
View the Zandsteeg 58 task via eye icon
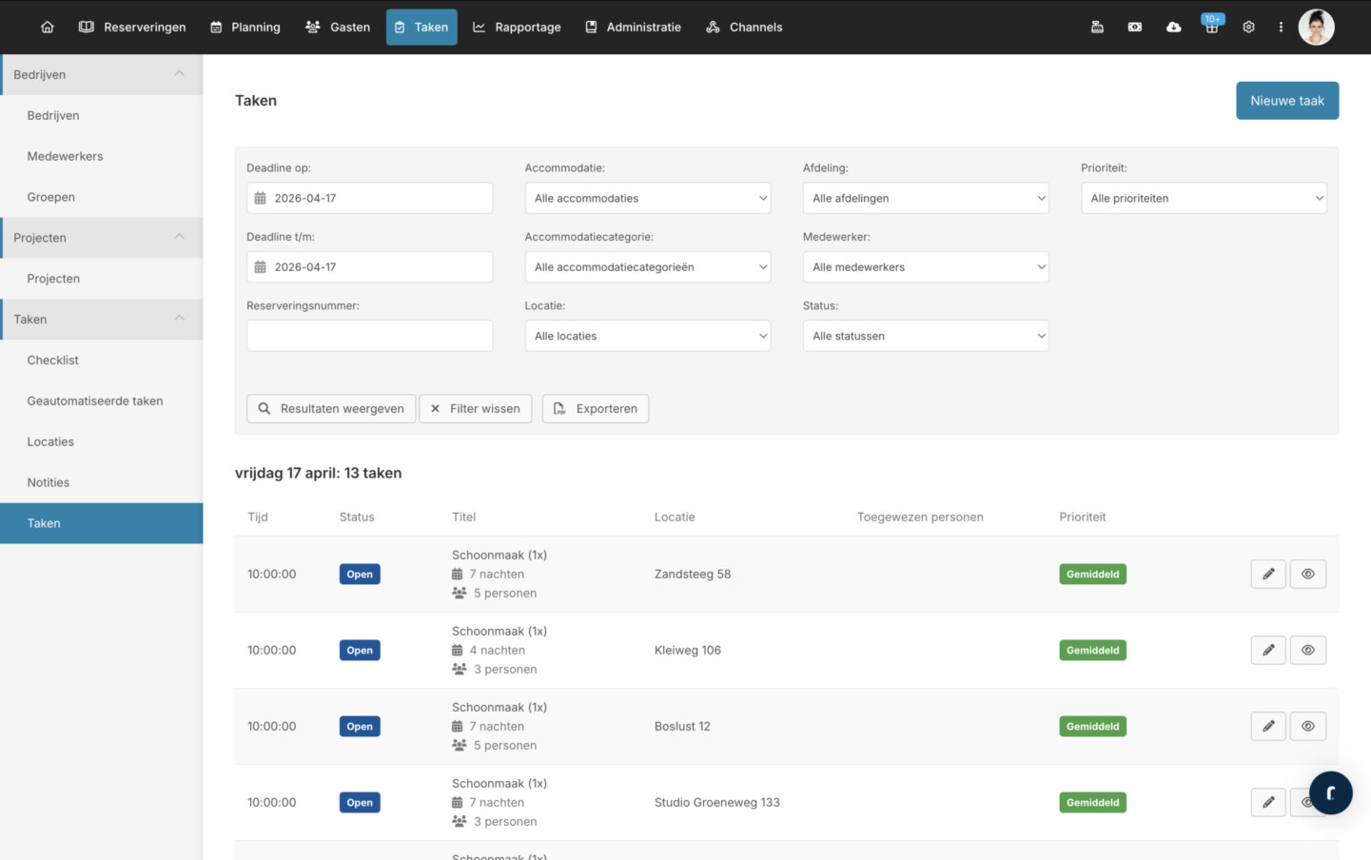click(x=1307, y=575)
